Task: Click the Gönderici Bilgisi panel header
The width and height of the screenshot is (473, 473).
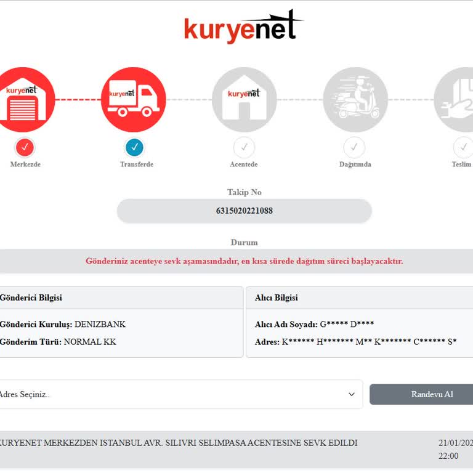Action: [x=121, y=297]
